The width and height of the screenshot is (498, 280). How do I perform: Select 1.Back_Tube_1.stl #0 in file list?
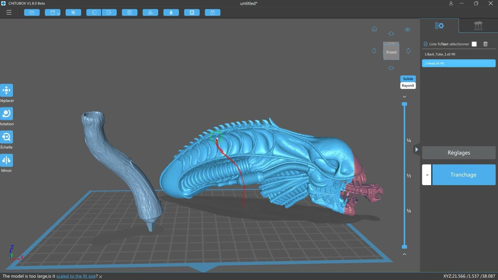(459, 54)
